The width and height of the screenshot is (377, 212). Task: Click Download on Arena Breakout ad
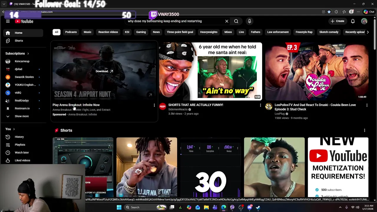104,71
